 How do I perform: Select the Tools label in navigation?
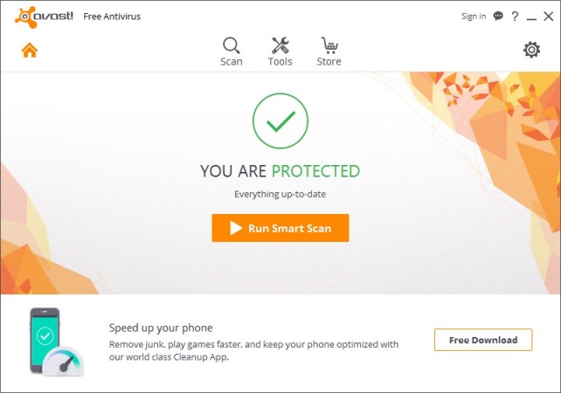point(280,61)
